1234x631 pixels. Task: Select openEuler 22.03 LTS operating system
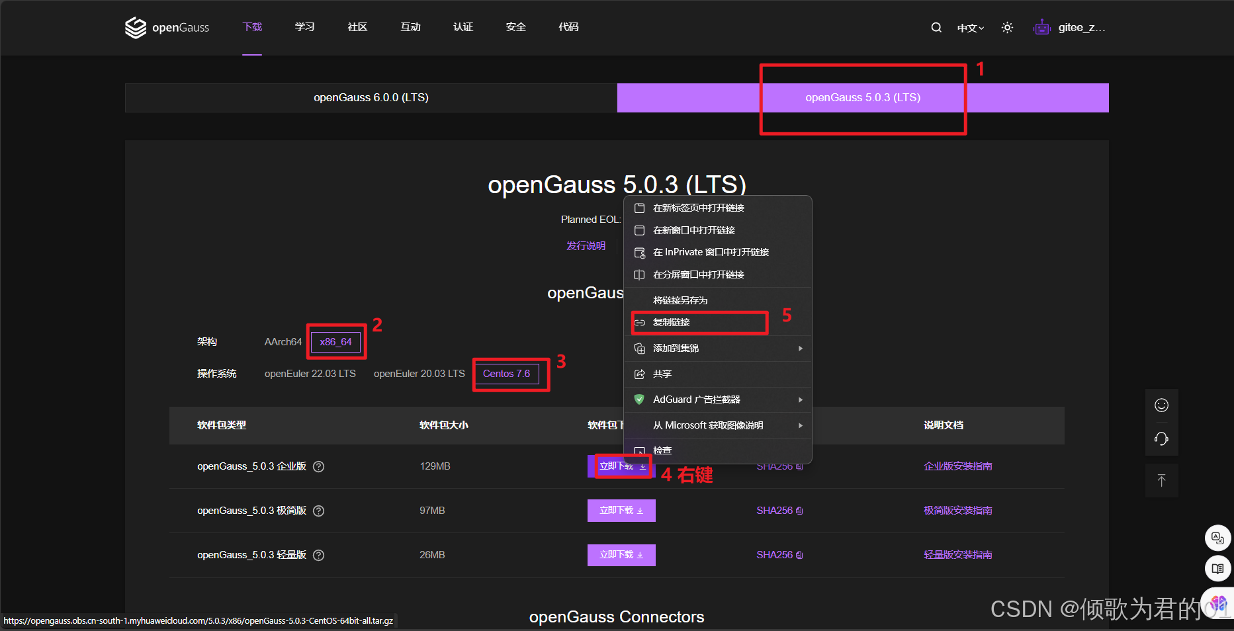[310, 374]
